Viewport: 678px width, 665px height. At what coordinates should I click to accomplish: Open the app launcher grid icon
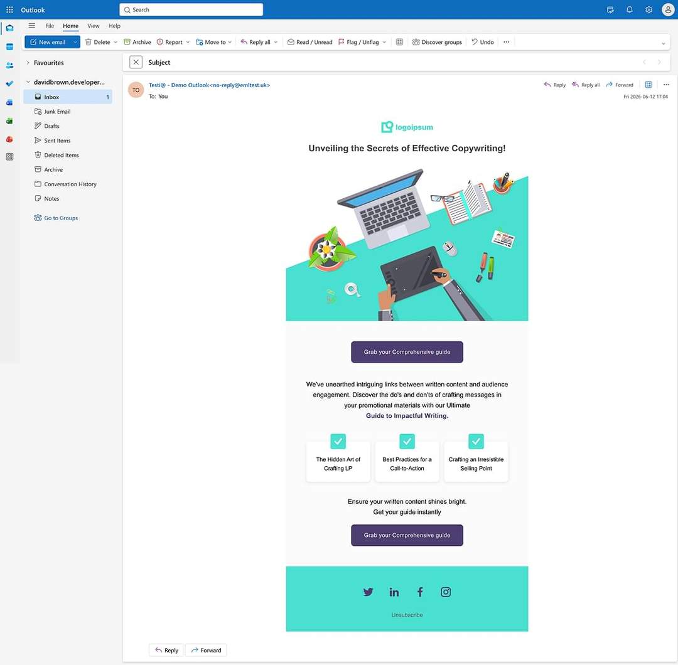9,9
